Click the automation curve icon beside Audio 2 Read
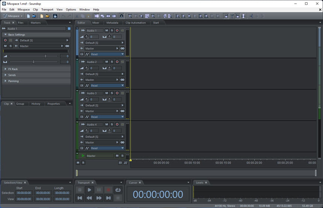Screen dimensions: 323x208 coord(87,86)
